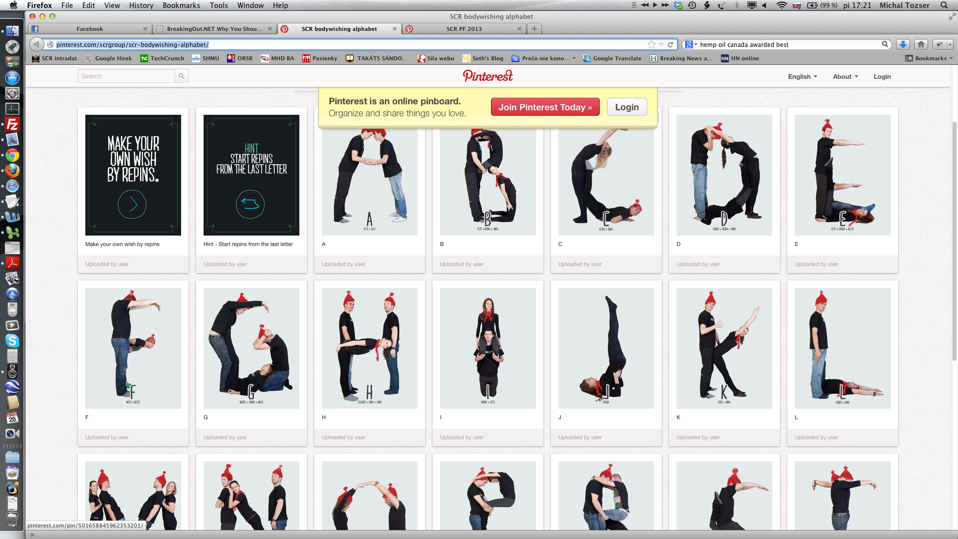Open the File menu
The image size is (958, 539).
click(67, 5)
